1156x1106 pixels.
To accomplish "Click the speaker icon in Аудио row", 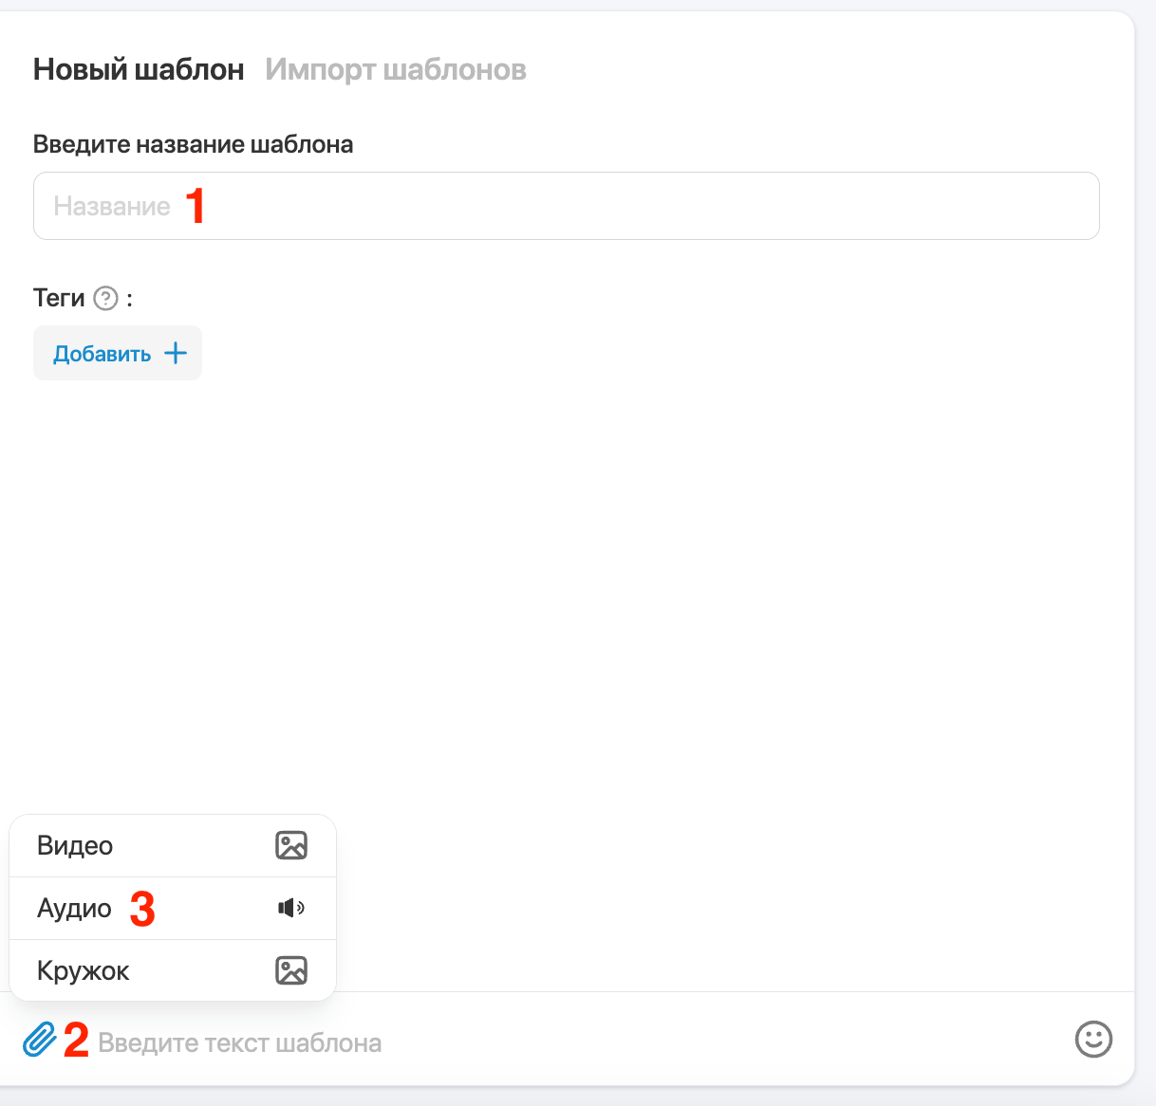I will 291,908.
